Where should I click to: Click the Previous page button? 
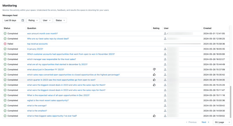tap(191, 122)
